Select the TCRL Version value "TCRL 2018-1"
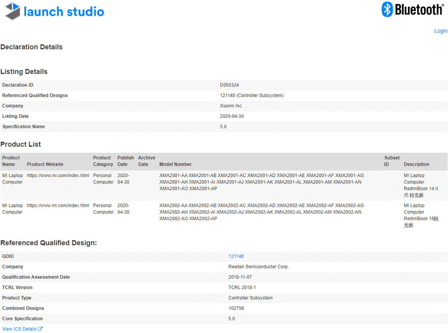This screenshot has height=333, width=448. tap(242, 287)
